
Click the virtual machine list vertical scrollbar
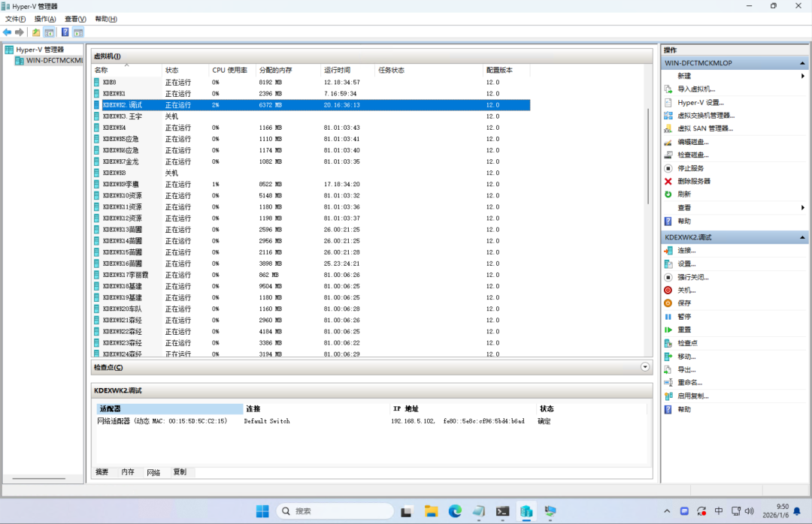coord(648,156)
